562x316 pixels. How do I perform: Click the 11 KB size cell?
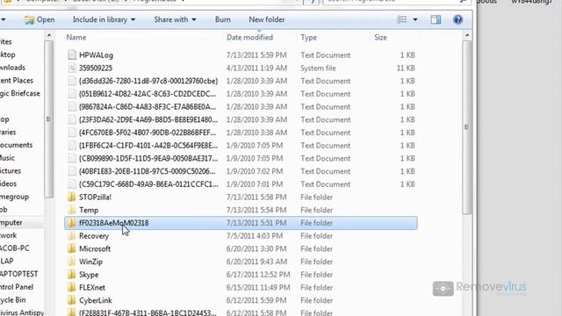click(406, 68)
